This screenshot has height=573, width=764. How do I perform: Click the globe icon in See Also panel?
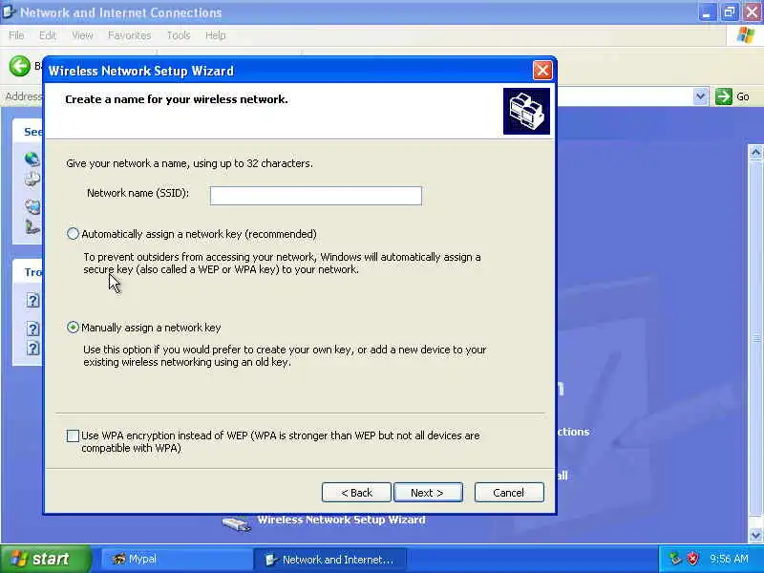pos(32,159)
